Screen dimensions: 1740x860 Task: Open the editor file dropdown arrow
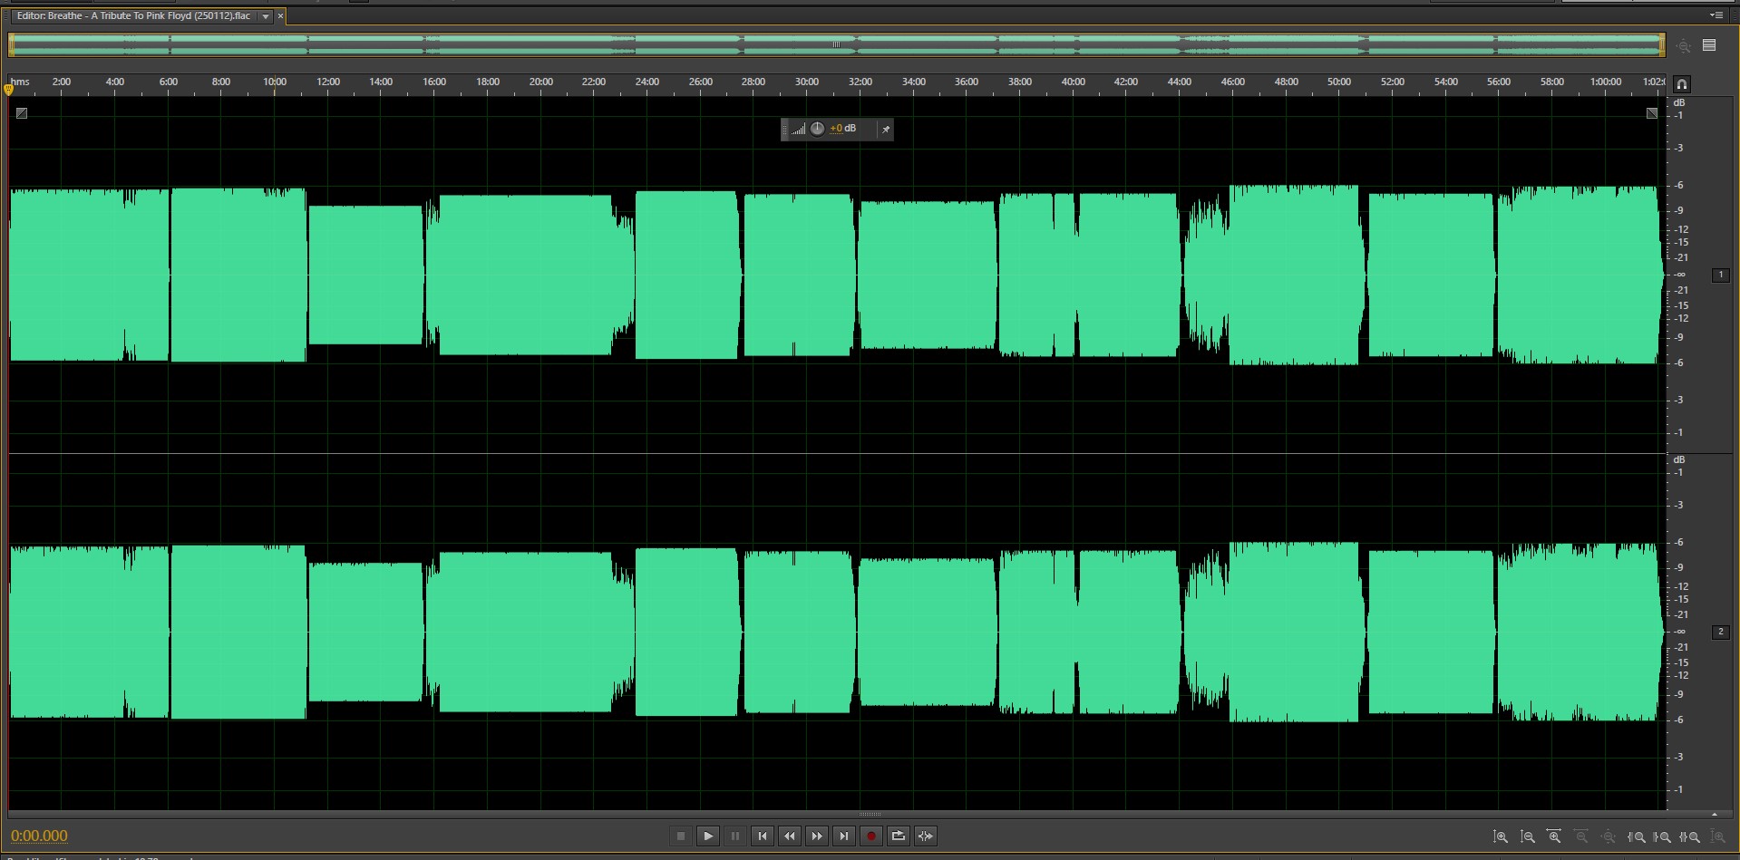click(x=265, y=16)
